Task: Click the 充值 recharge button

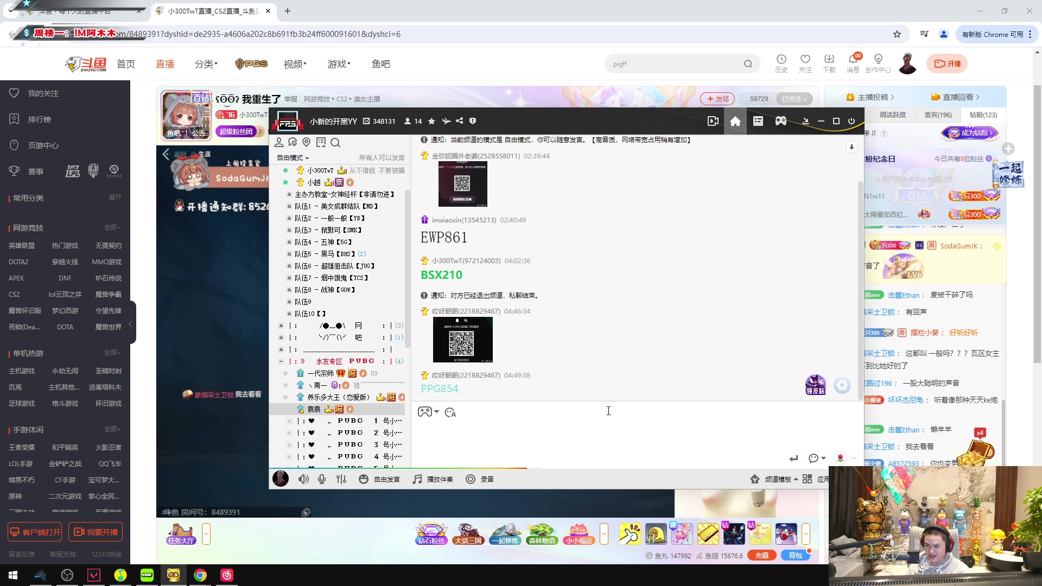Action: (762, 555)
